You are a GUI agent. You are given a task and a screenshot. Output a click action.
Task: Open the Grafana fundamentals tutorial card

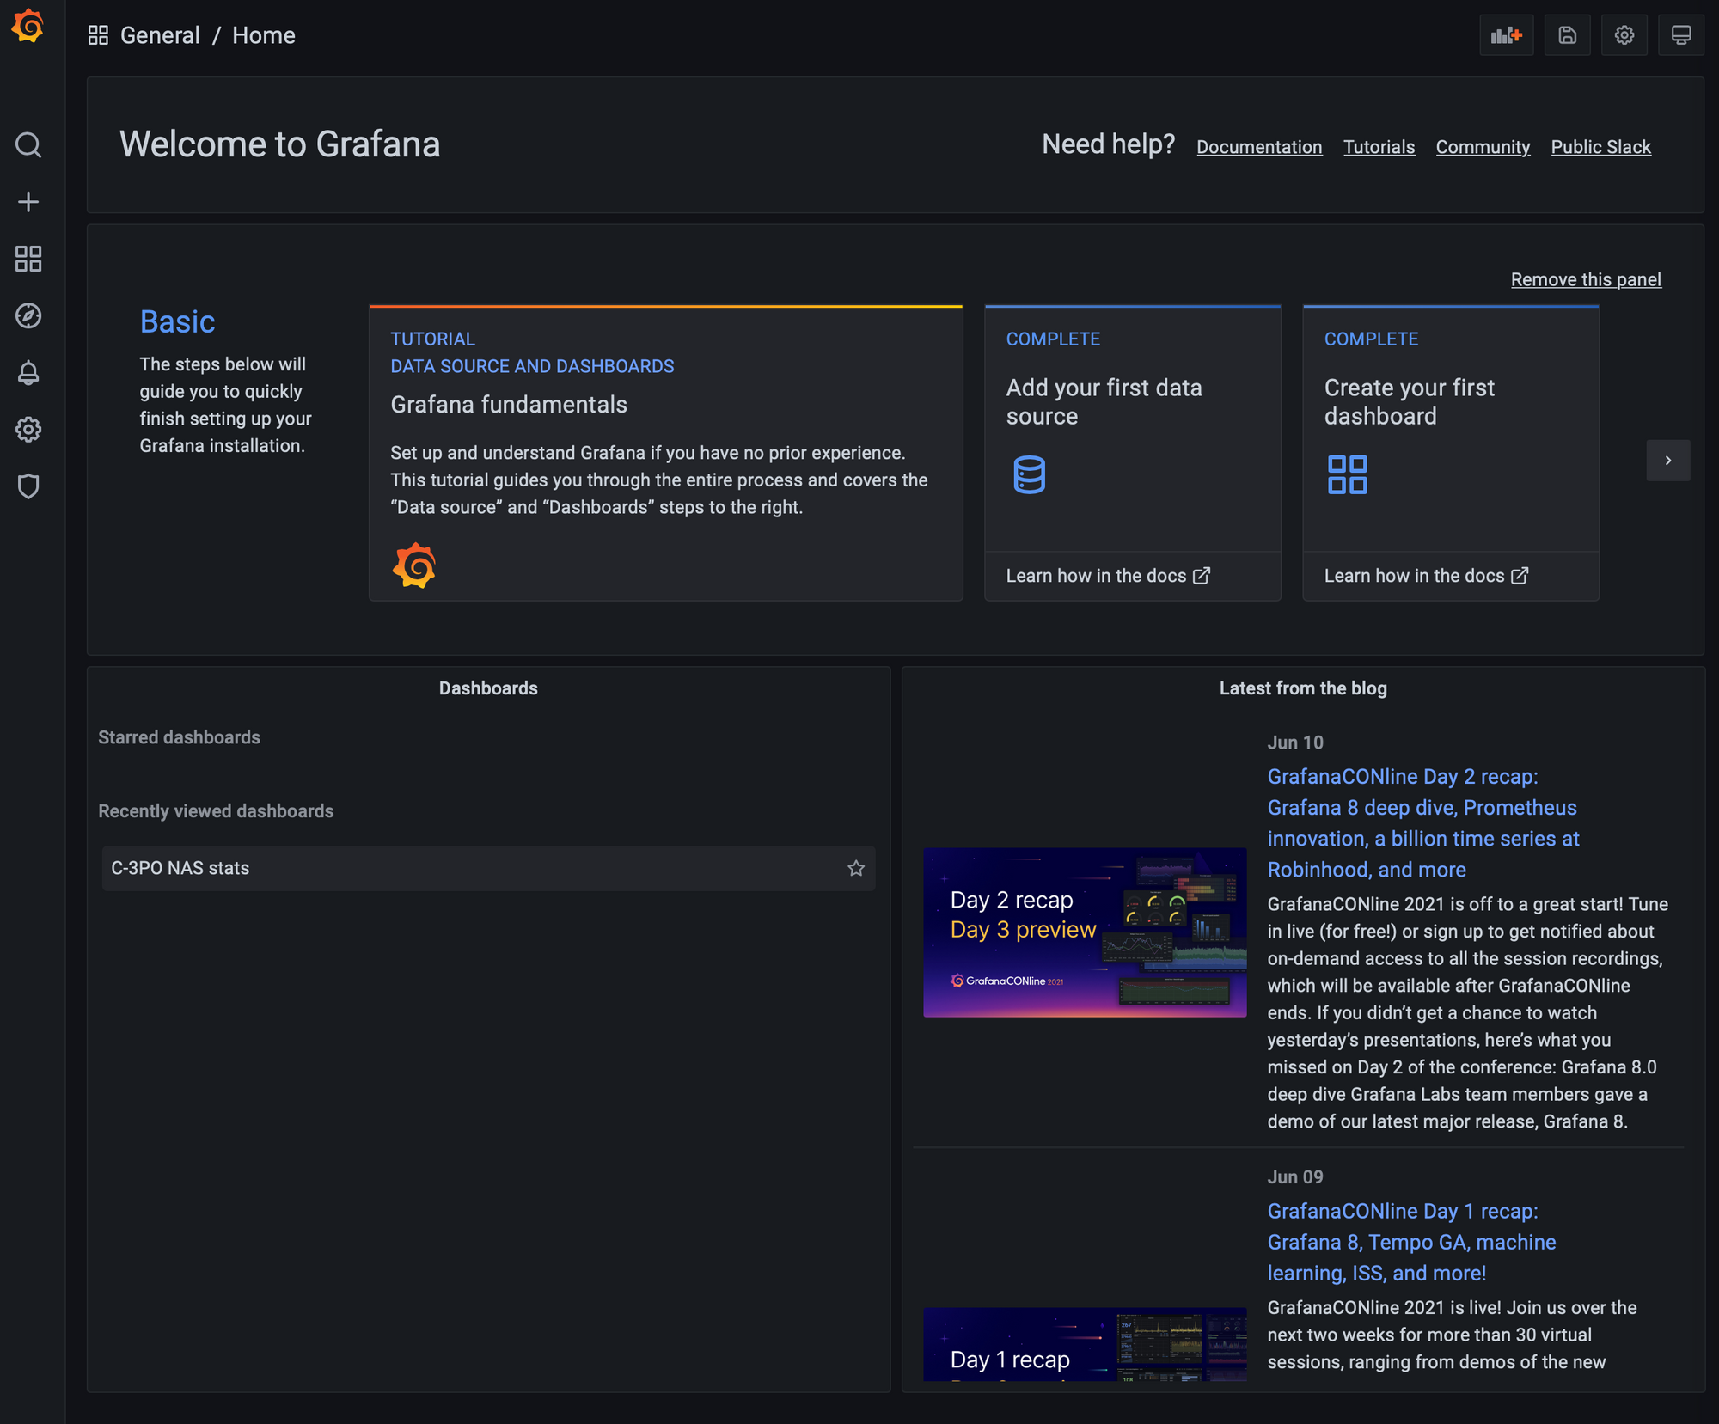coord(666,453)
